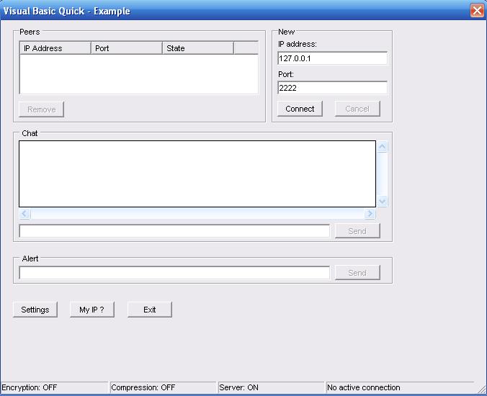Click the Remove peer button
This screenshot has width=487, height=396.
41,109
